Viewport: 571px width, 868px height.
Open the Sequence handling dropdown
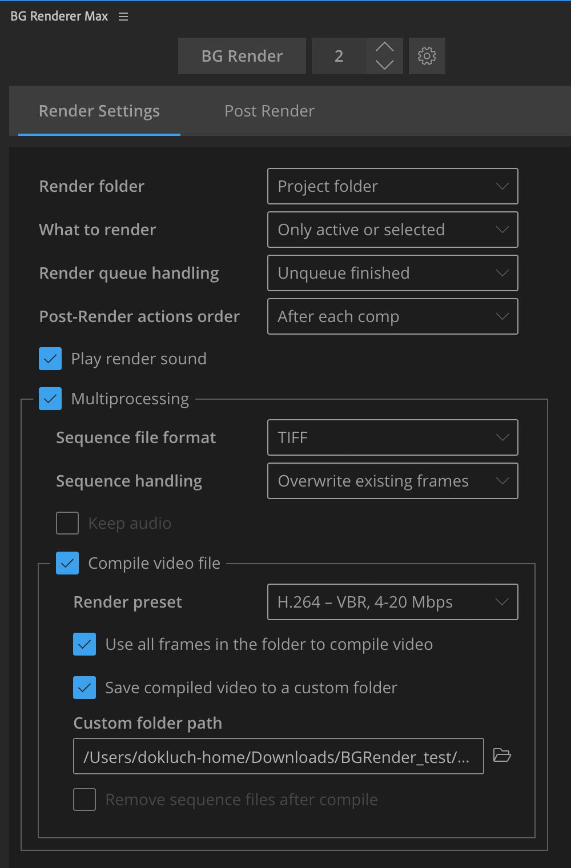(392, 481)
